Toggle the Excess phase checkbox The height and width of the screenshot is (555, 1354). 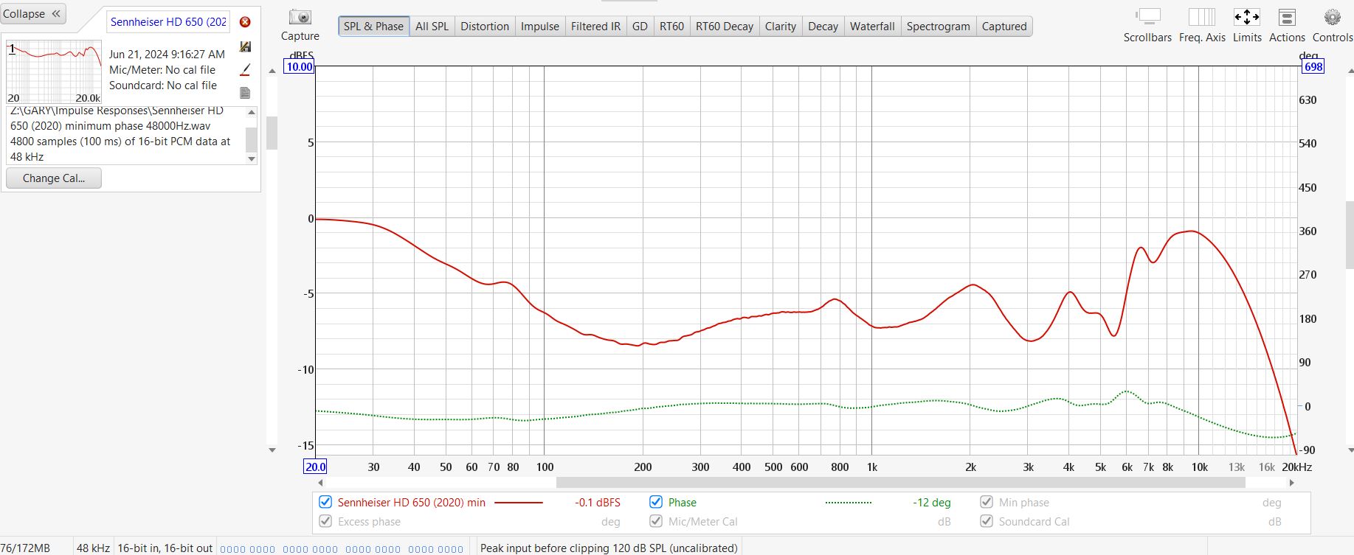coord(325,521)
